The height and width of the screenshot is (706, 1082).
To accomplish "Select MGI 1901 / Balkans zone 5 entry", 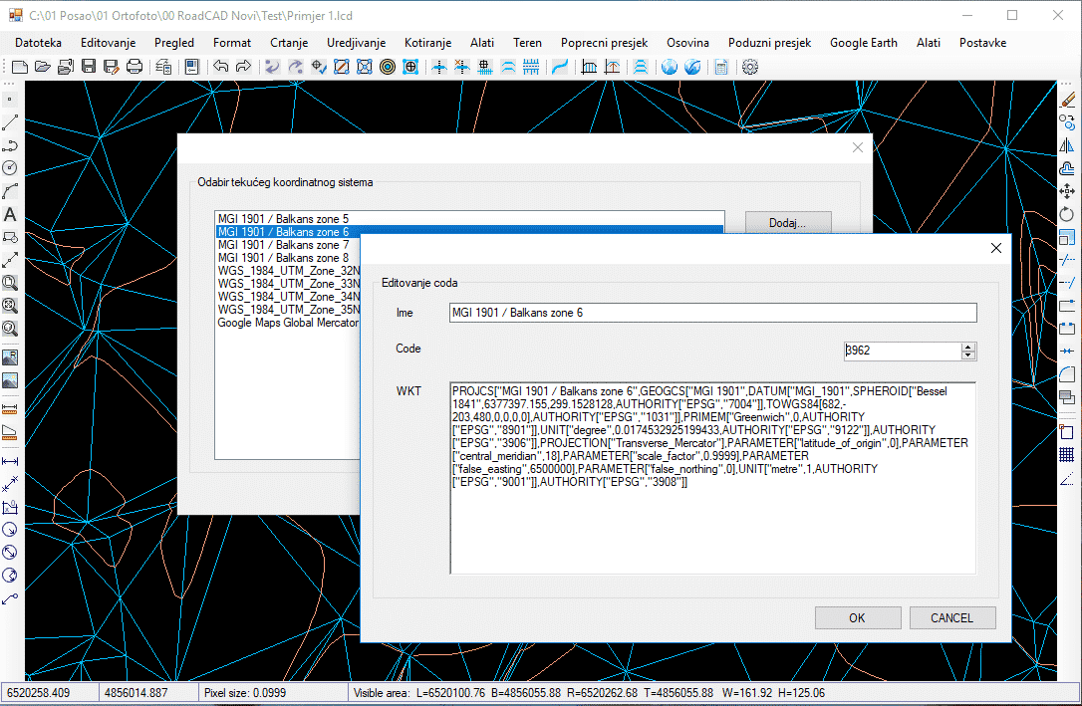I will [284, 218].
